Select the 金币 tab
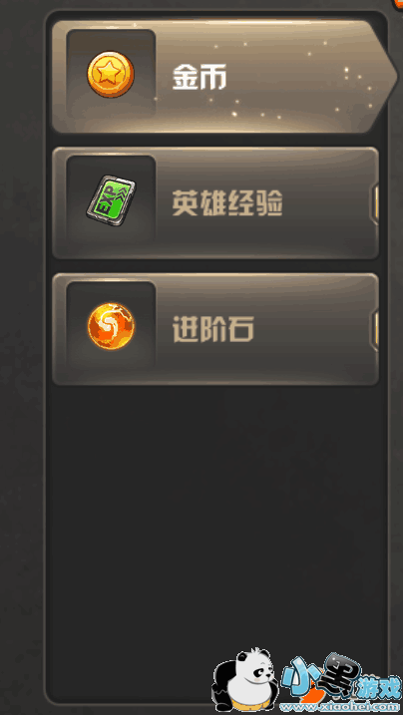This screenshot has height=715, width=403. pos(224,76)
